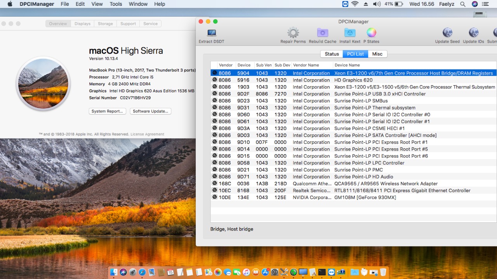
Task: Click the Repair Perms gear icon
Action: (293, 33)
